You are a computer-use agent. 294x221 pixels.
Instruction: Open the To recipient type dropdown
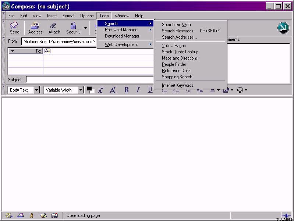pyautogui.click(x=25, y=51)
